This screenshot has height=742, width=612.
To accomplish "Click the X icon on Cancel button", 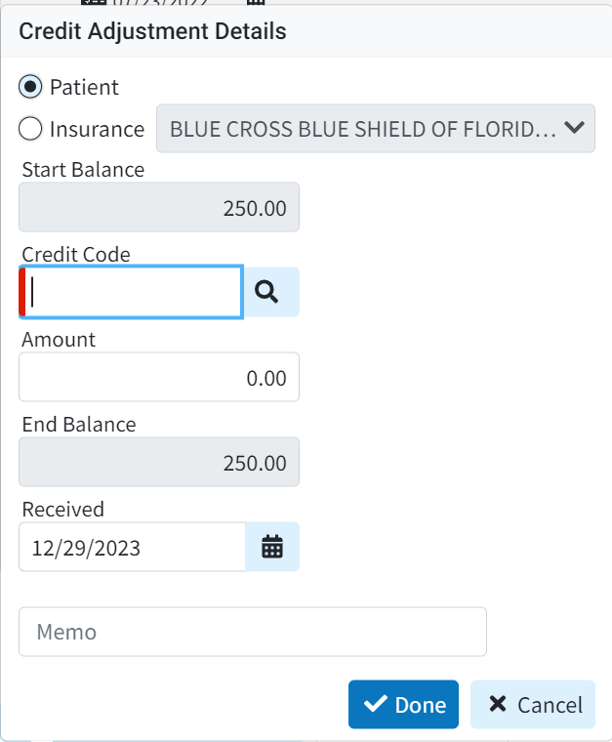I will (498, 705).
